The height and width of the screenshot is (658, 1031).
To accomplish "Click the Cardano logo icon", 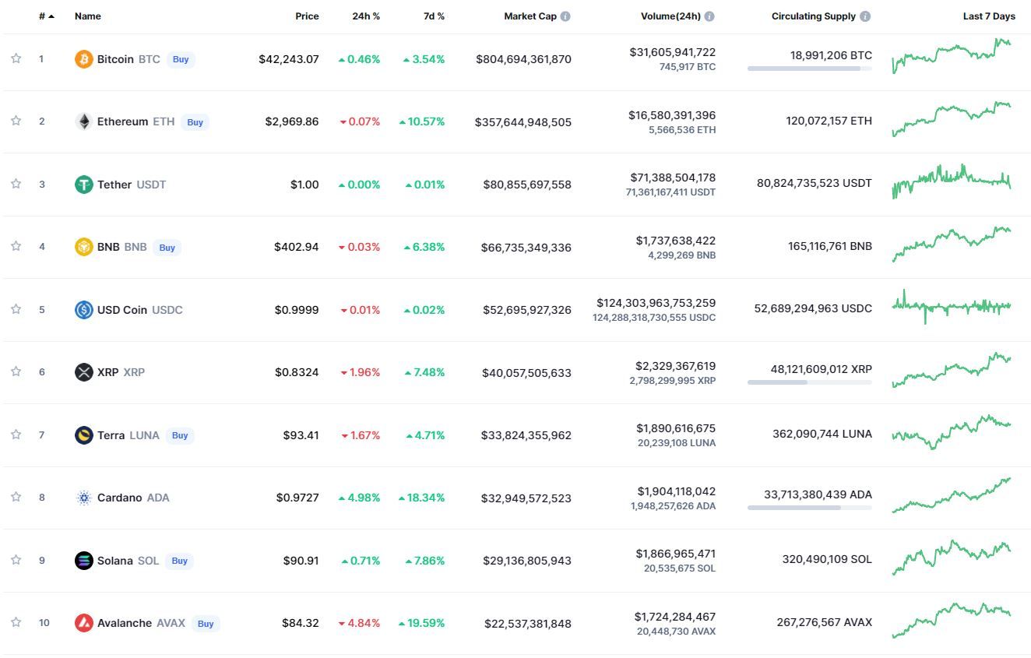I will point(83,498).
